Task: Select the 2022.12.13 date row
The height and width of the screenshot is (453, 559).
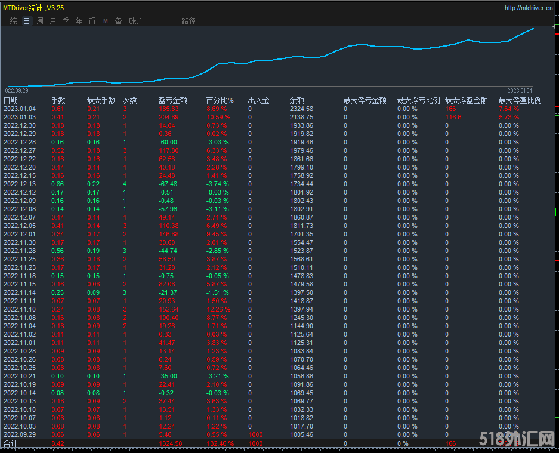Action: pos(20,184)
